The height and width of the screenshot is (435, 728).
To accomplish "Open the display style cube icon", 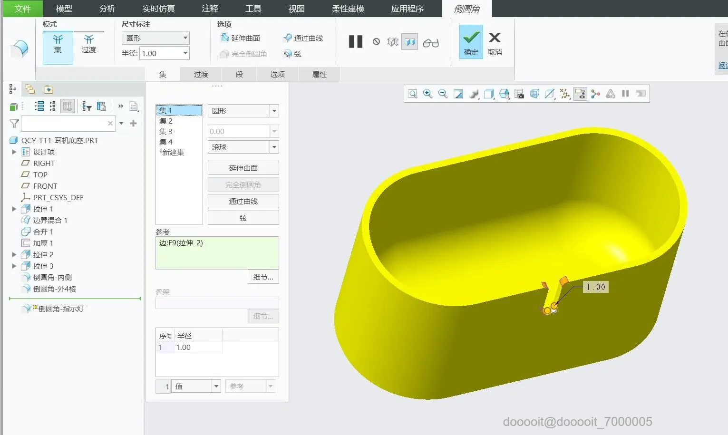I will pyautogui.click(x=489, y=94).
